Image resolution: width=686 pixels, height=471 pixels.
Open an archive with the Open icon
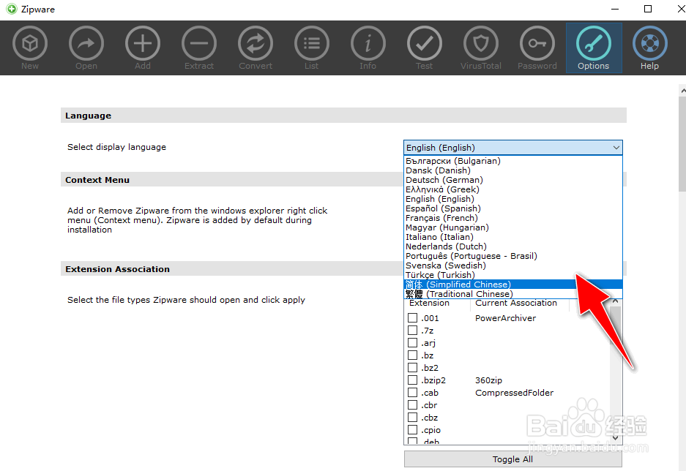tap(86, 43)
